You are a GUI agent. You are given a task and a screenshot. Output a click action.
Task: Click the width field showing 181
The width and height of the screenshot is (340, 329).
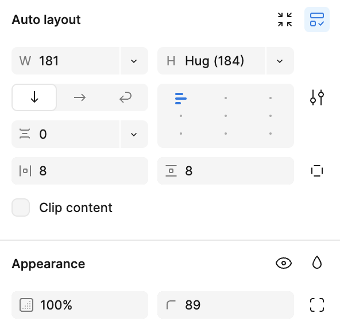tap(65, 61)
